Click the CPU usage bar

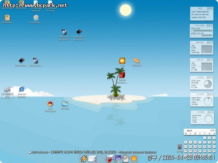[x=201, y=31]
